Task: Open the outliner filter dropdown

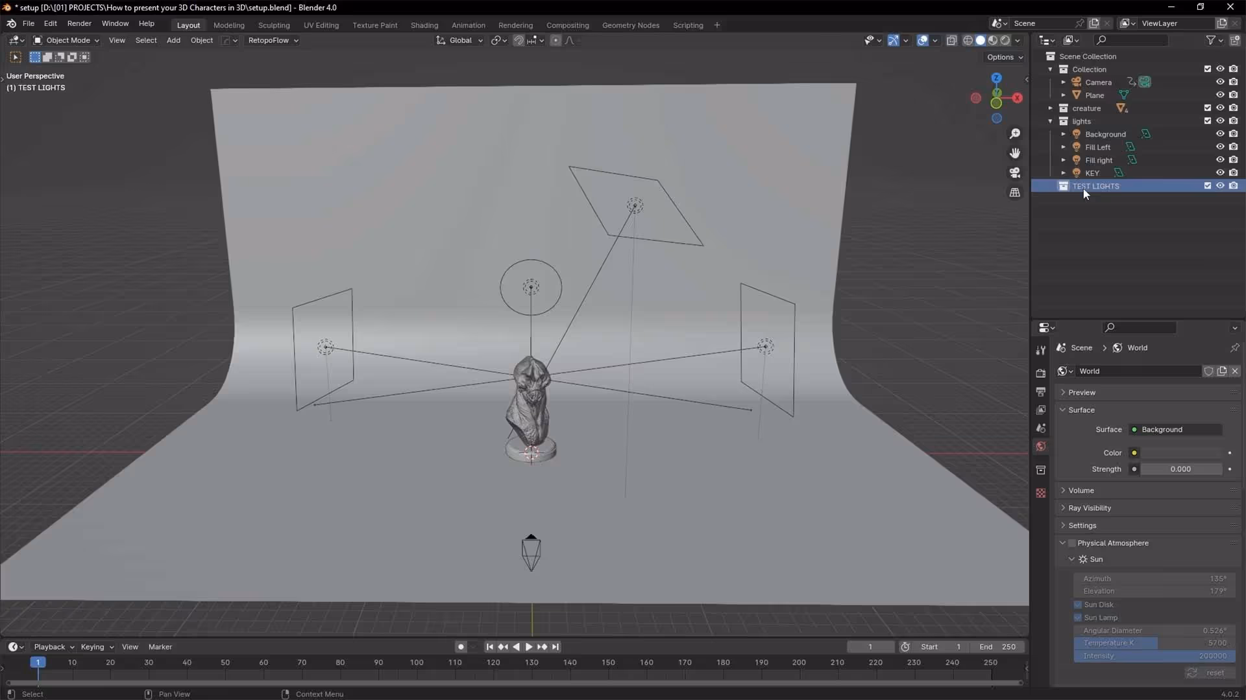Action: tap(1214, 40)
